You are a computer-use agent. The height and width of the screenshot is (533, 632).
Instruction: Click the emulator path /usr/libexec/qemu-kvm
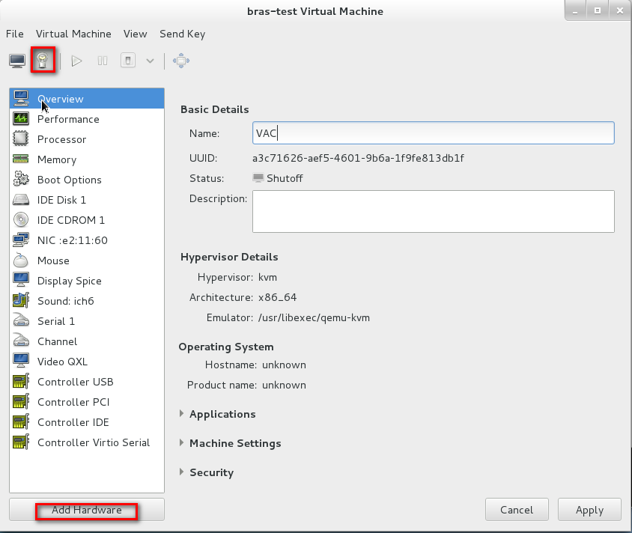[x=314, y=318]
